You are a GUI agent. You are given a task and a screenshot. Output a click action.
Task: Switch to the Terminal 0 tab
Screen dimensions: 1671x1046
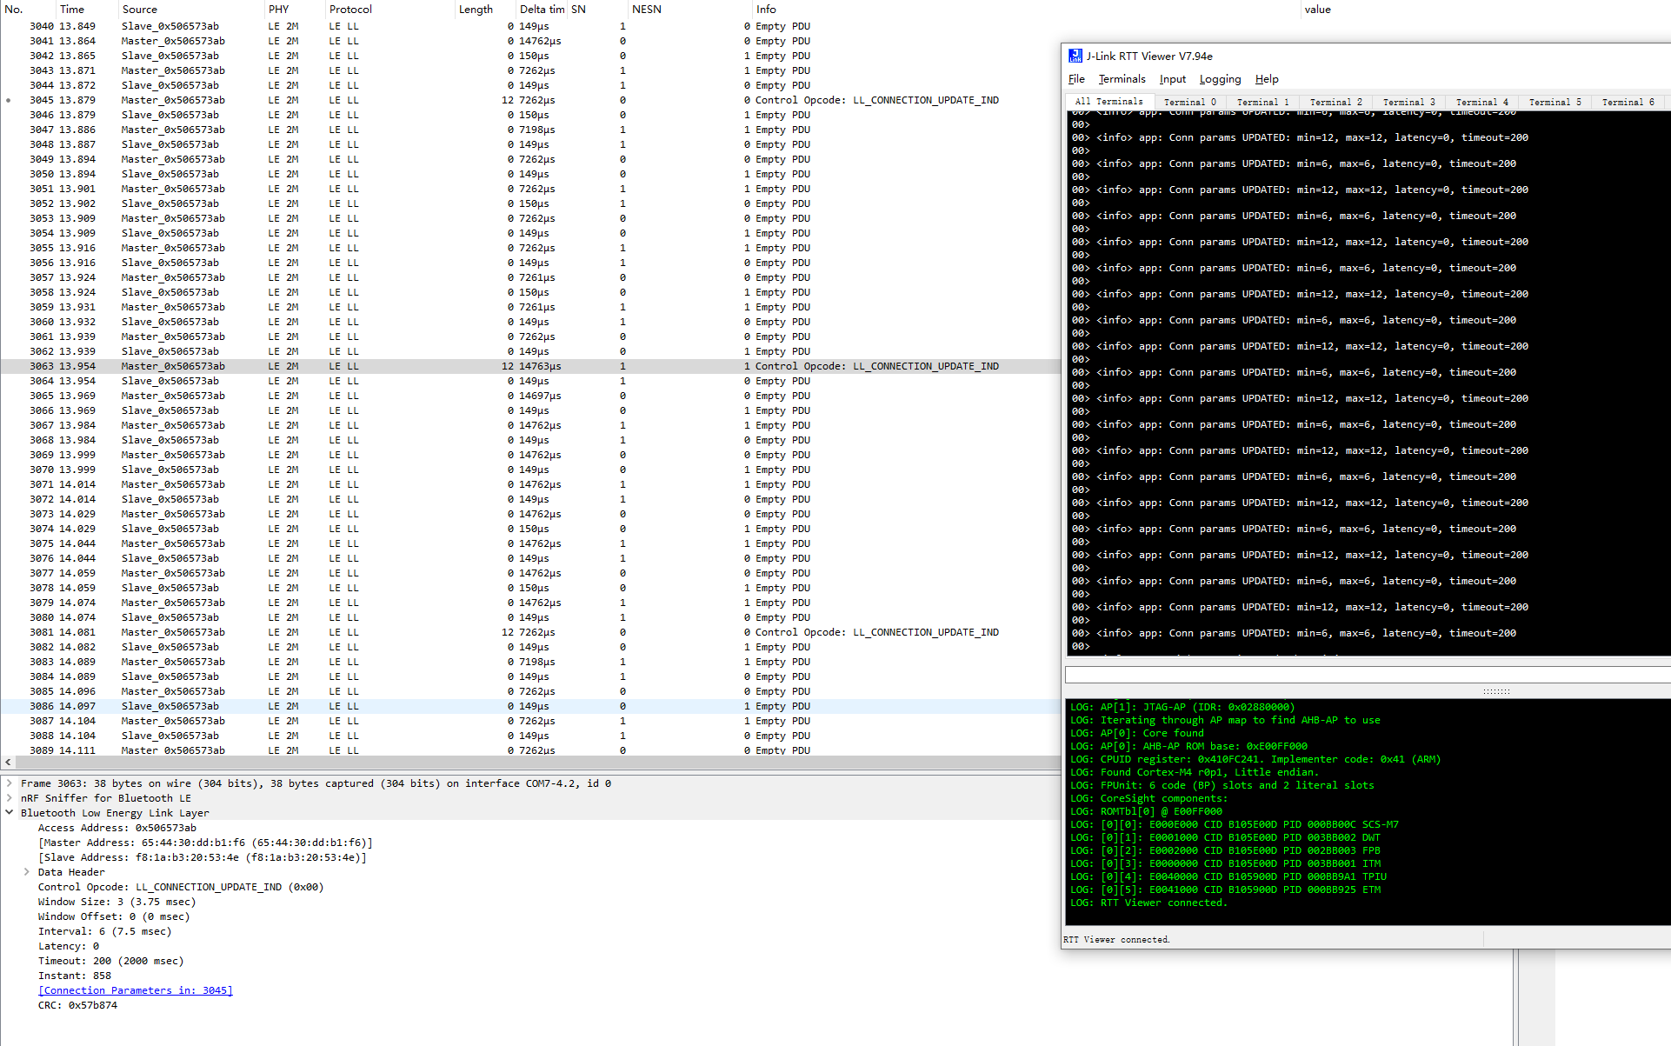[x=1189, y=102]
